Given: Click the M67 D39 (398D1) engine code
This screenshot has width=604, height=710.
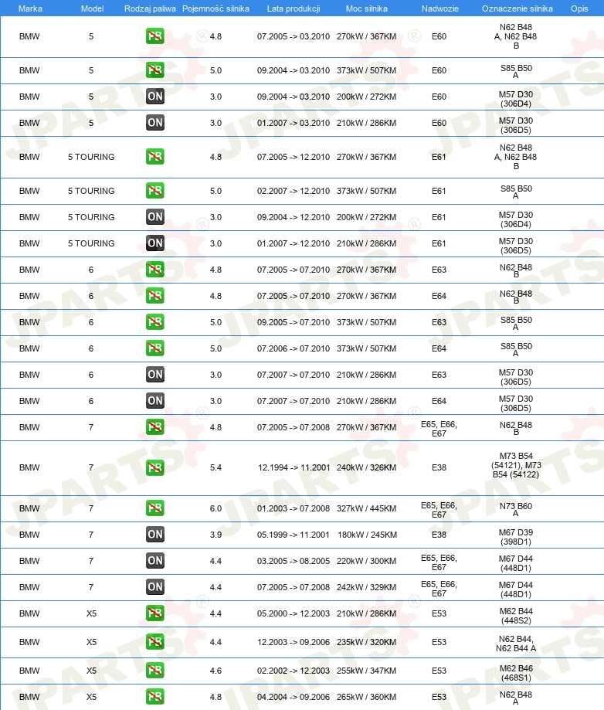Looking at the screenshot, I should click(516, 537).
